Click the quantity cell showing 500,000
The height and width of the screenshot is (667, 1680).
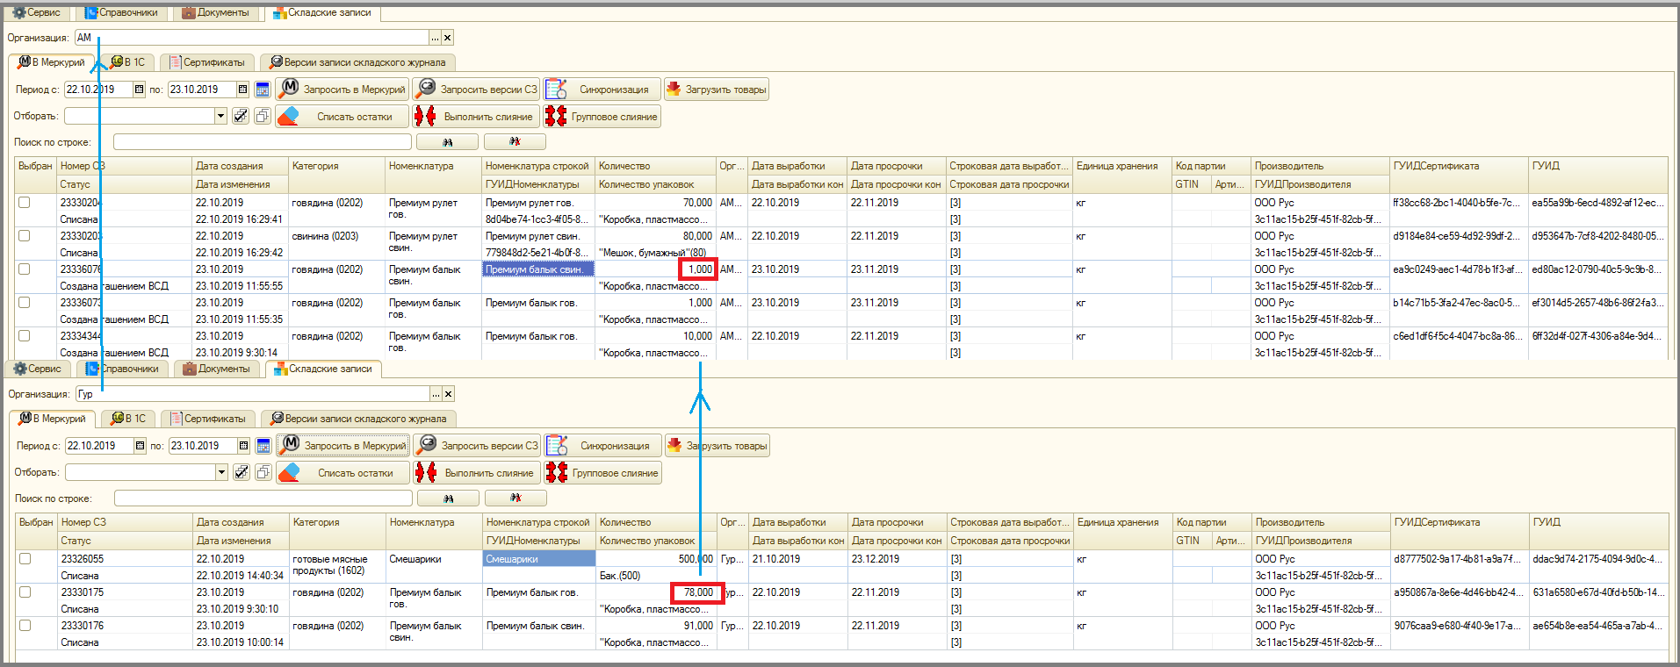tap(656, 559)
